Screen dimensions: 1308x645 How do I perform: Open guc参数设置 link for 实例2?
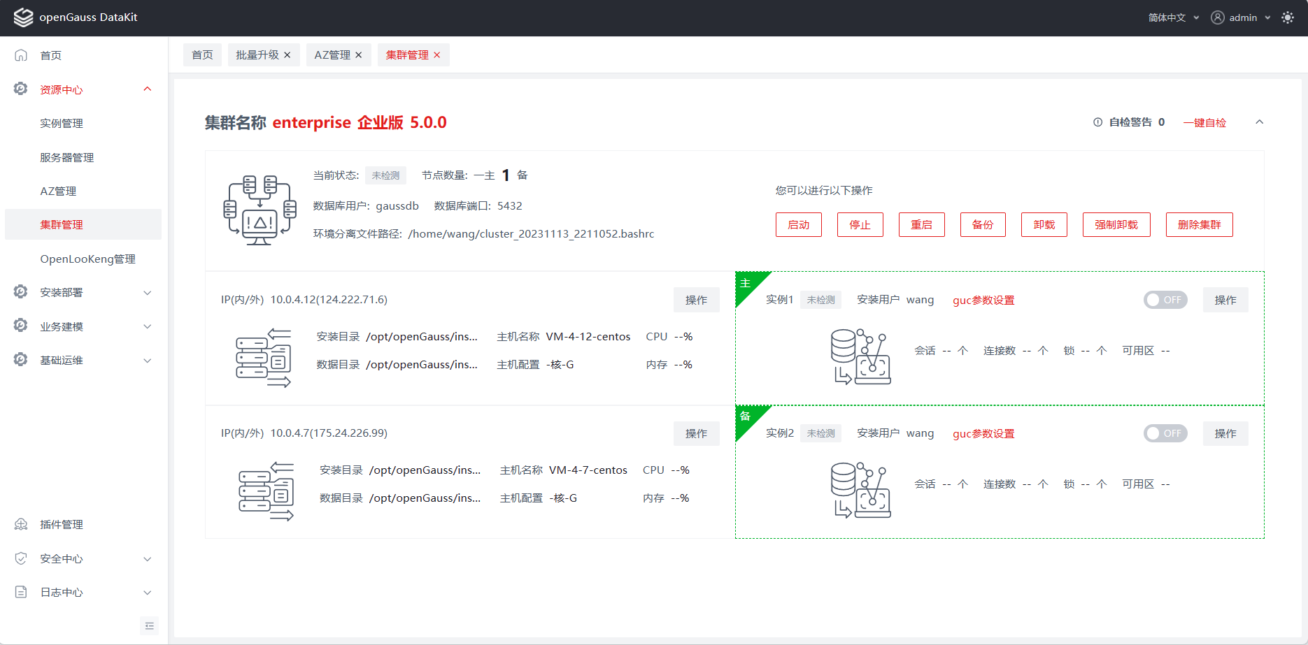tap(983, 434)
